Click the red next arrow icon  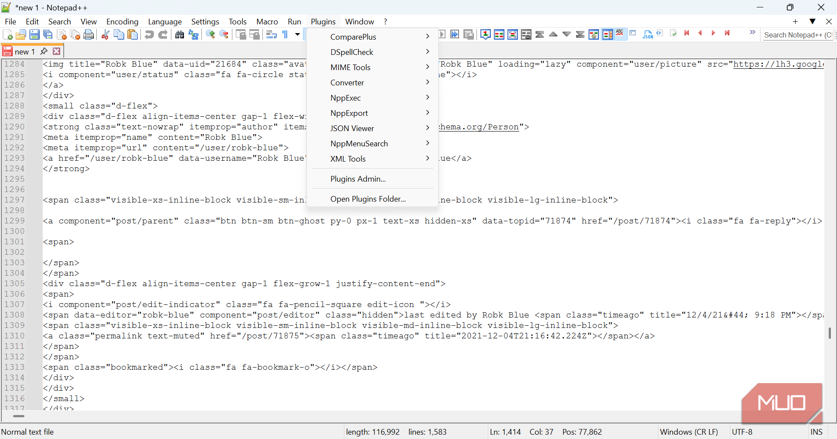click(x=714, y=33)
